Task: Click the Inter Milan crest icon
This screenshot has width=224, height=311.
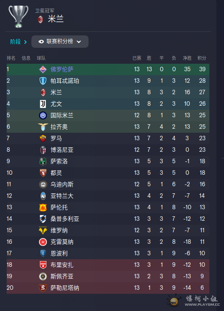Action: coord(43,115)
